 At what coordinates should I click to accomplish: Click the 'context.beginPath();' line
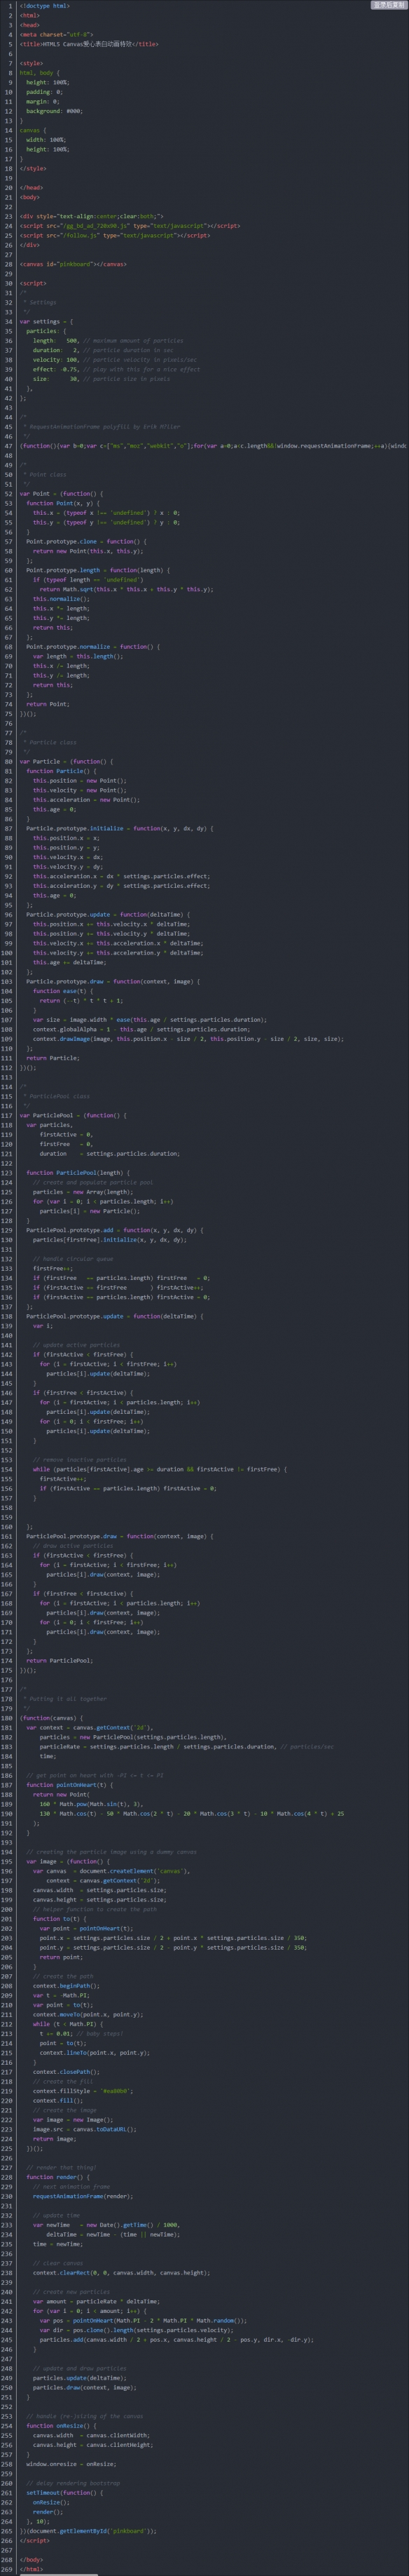tap(66, 1987)
